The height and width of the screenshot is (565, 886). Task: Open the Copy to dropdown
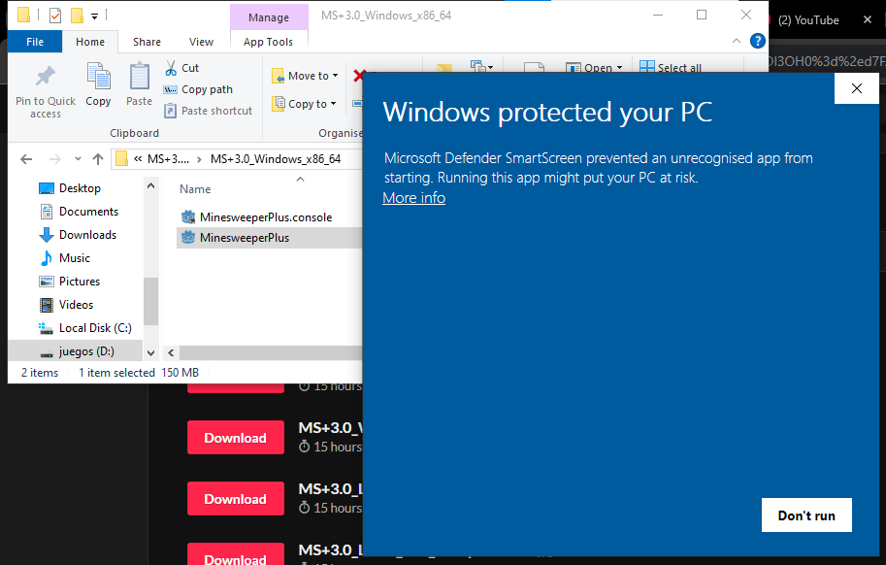click(304, 104)
